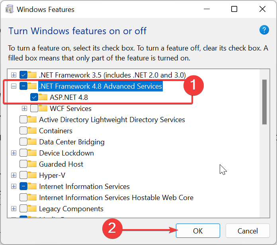Enable the Containers feature checkbox
The height and width of the screenshot is (245, 277).
pyautogui.click(x=23, y=131)
